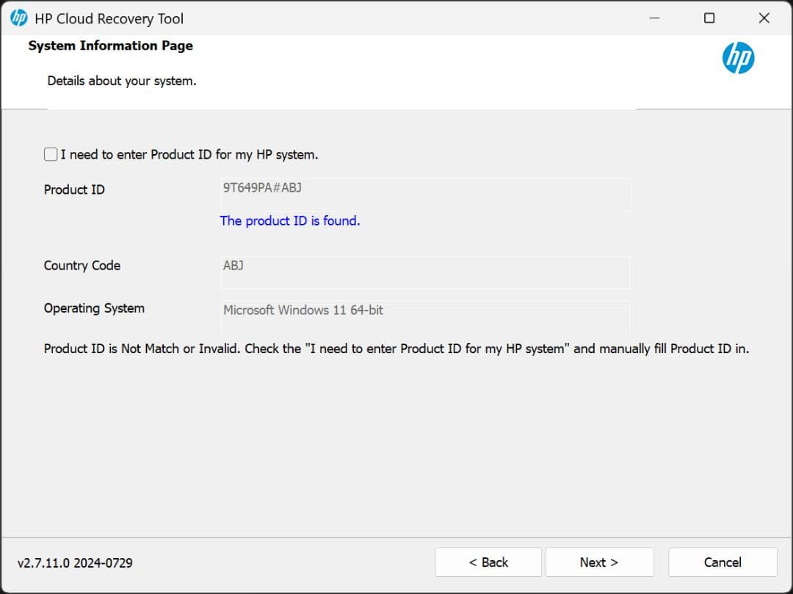This screenshot has height=594, width=793.
Task: Cancel the recovery tool wizard
Action: (723, 562)
